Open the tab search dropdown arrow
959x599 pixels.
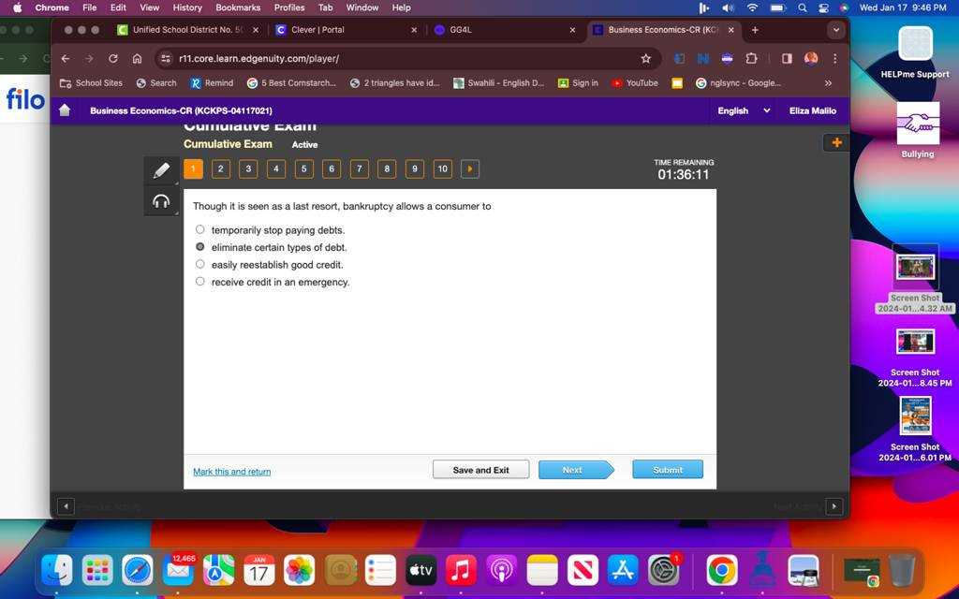pos(835,30)
